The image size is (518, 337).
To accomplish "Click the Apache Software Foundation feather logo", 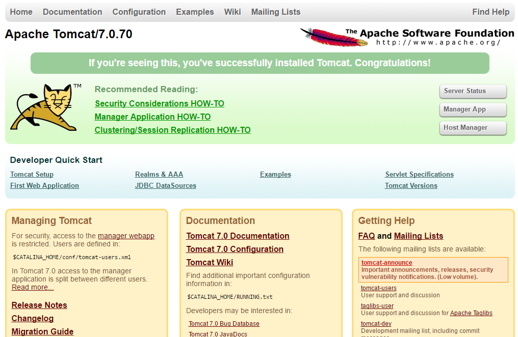I will click(x=407, y=37).
